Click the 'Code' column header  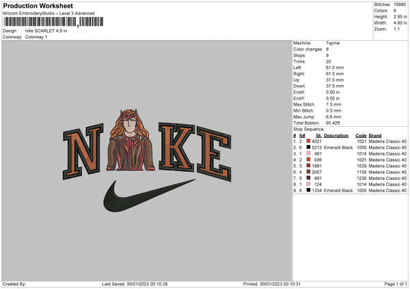[361, 136]
